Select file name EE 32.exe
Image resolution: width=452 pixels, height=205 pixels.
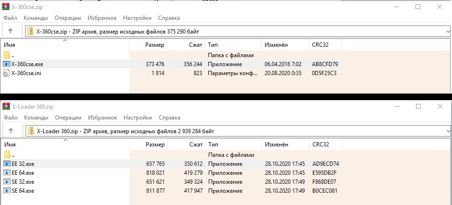[x=23, y=164]
